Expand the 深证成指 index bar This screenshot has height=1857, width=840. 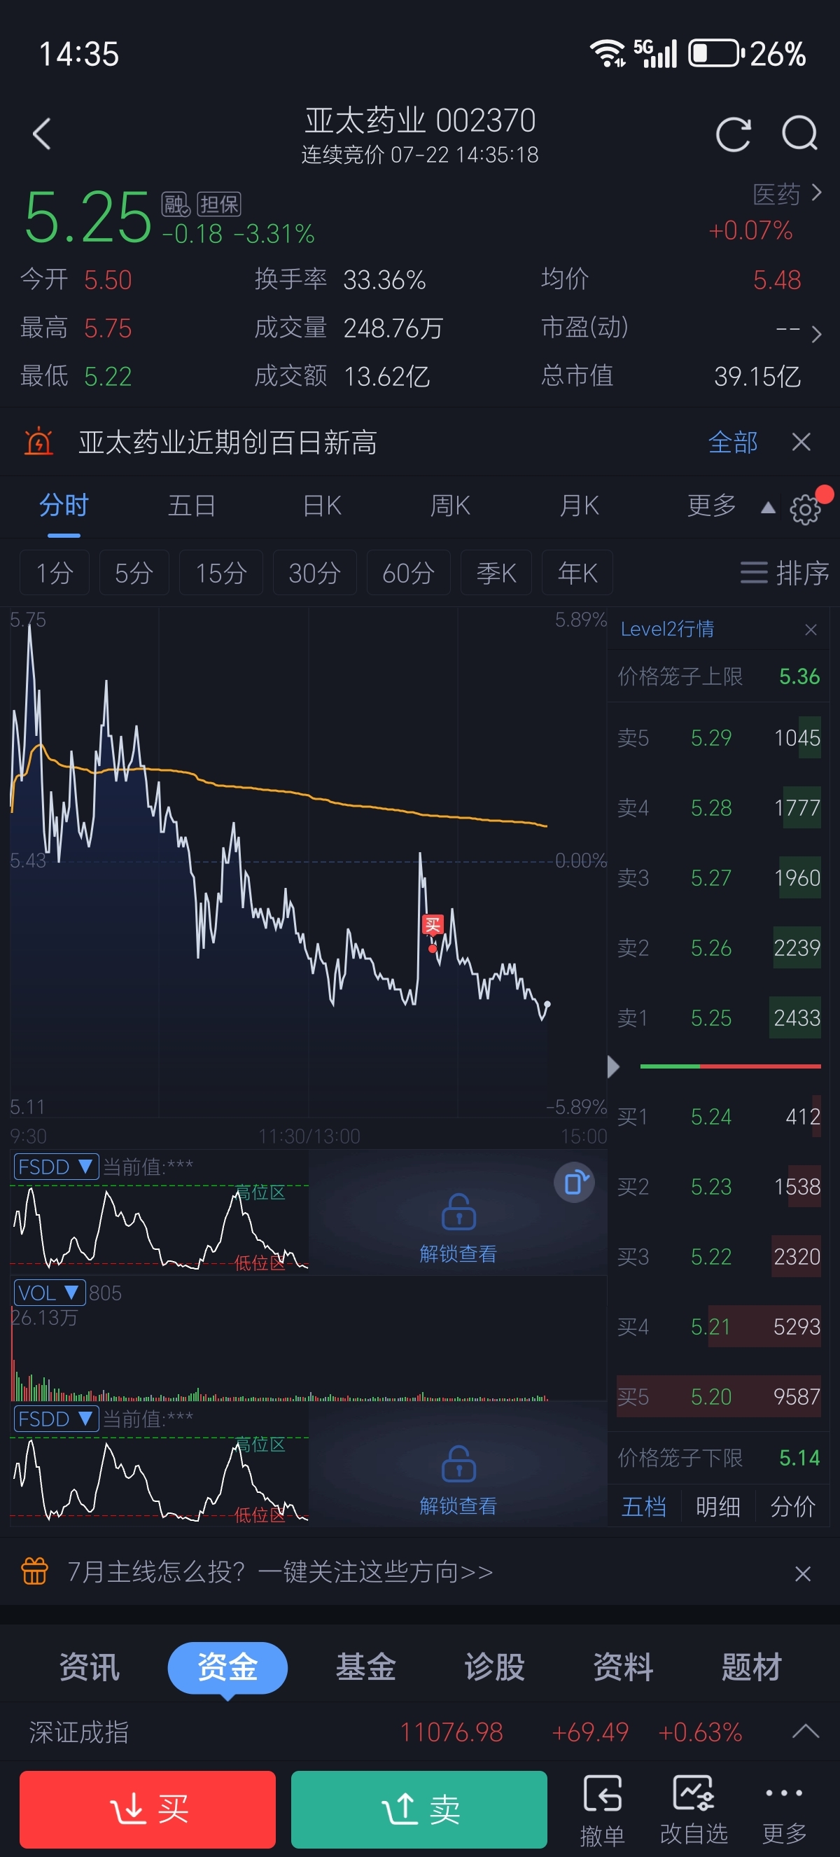pyautogui.click(x=806, y=1731)
